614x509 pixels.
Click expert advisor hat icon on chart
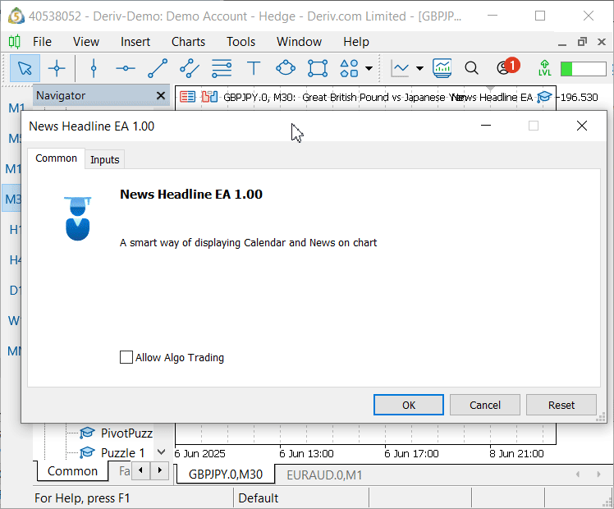pos(544,97)
